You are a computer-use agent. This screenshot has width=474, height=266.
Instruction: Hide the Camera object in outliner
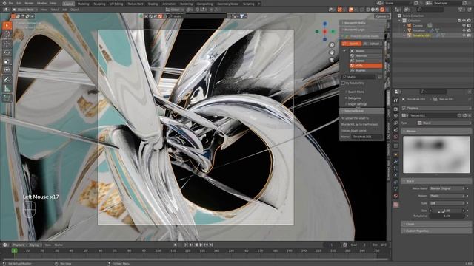464,25
